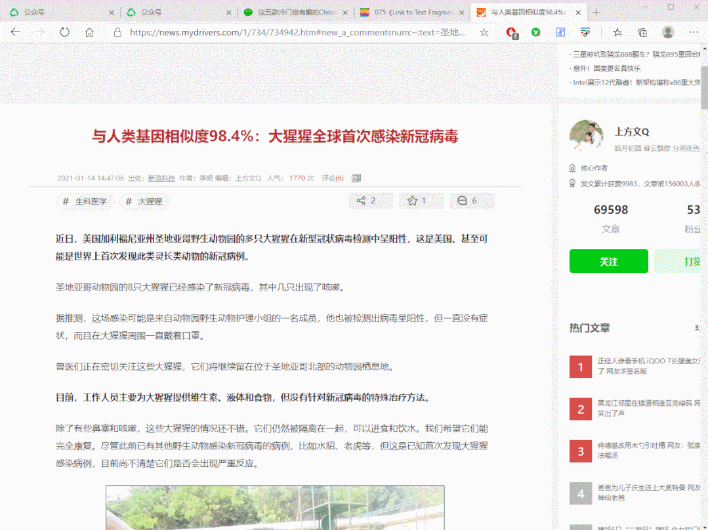Reload the current page

pyautogui.click(x=64, y=32)
